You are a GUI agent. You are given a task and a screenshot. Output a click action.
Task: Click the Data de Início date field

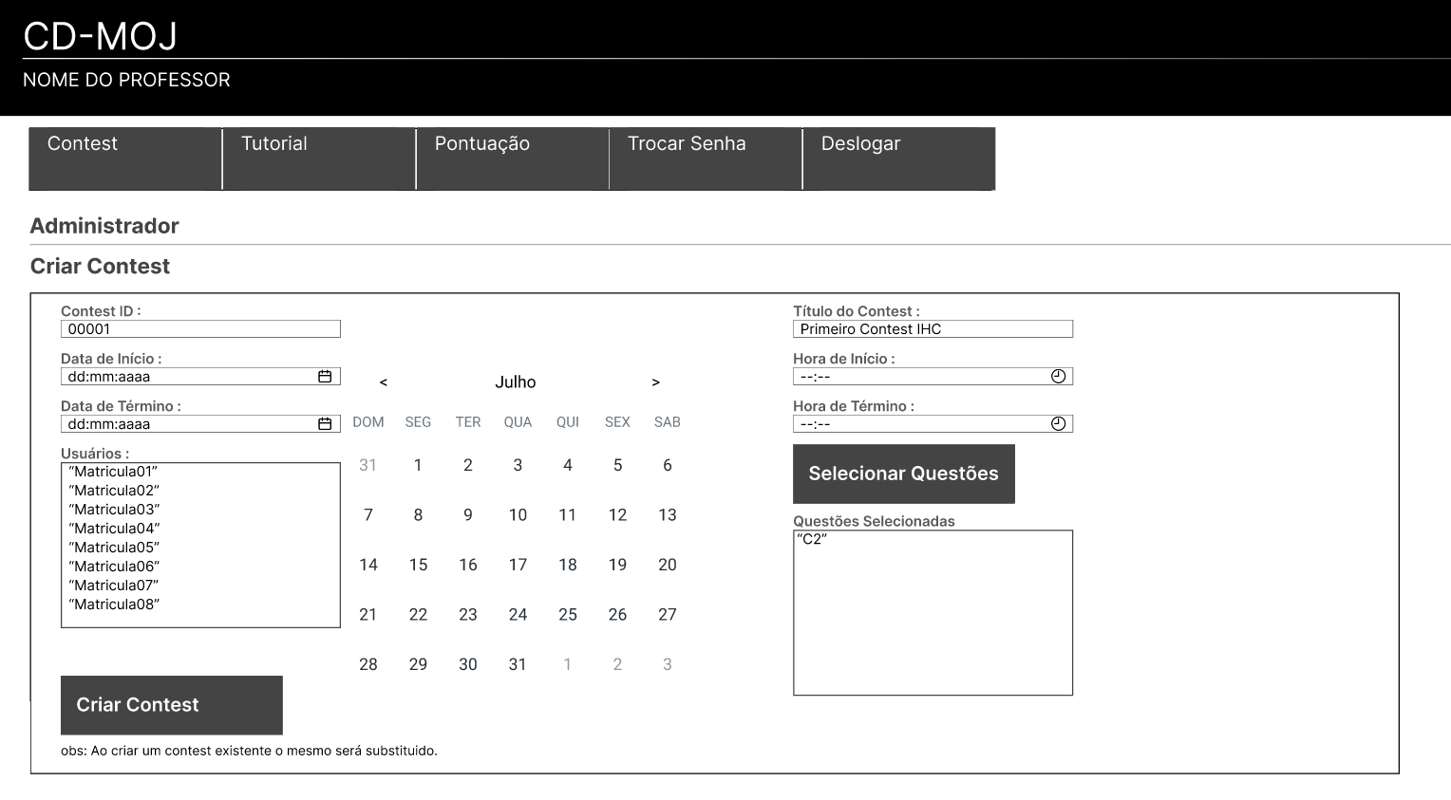click(200, 377)
